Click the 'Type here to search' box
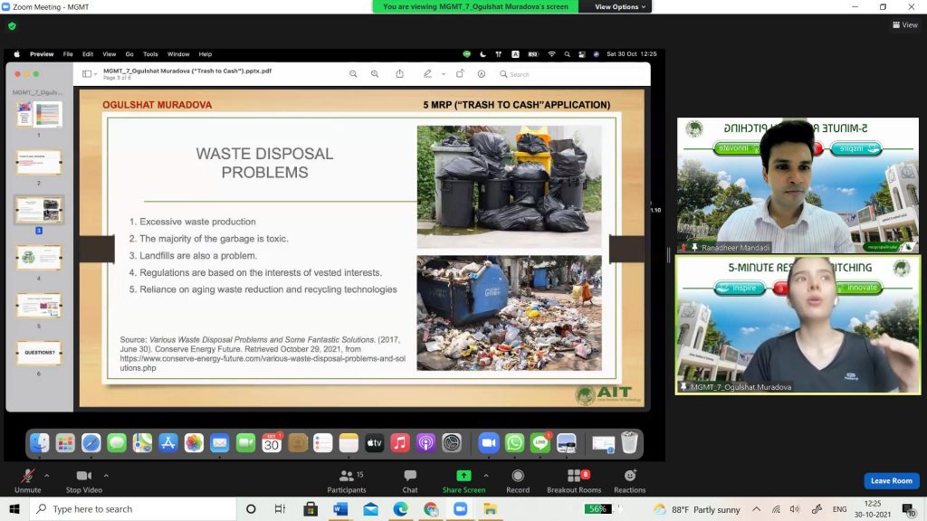The width and height of the screenshot is (927, 521). [133, 508]
